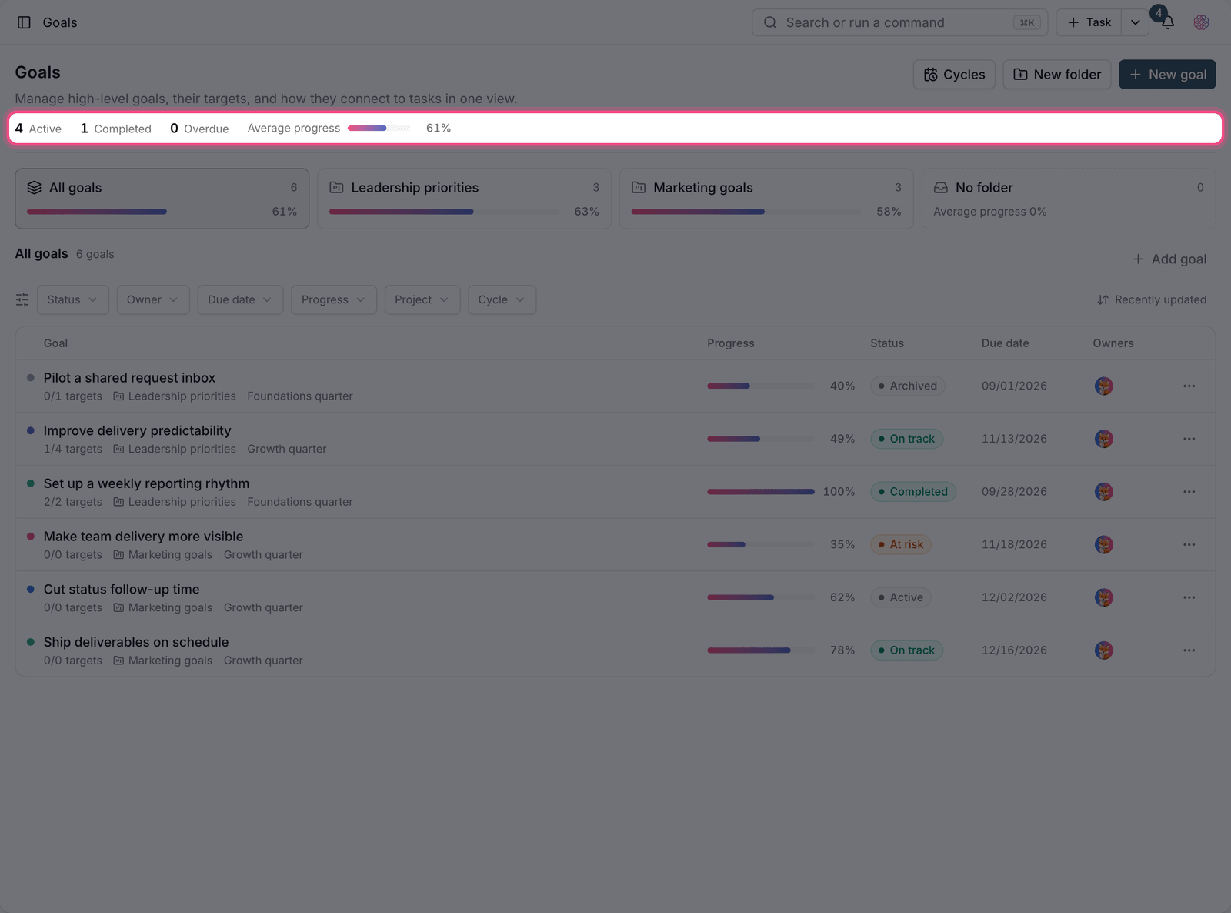Click the At risk status badge
1231x913 pixels.
pos(901,544)
